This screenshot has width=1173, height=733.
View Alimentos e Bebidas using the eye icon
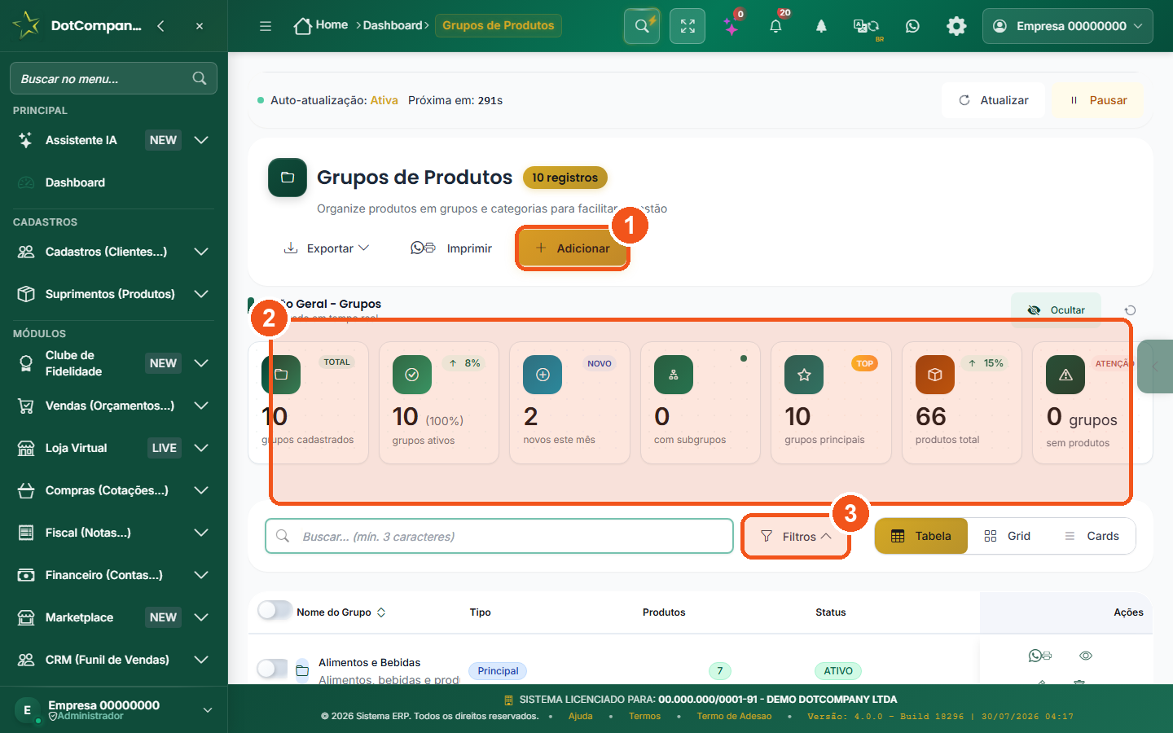1086,656
